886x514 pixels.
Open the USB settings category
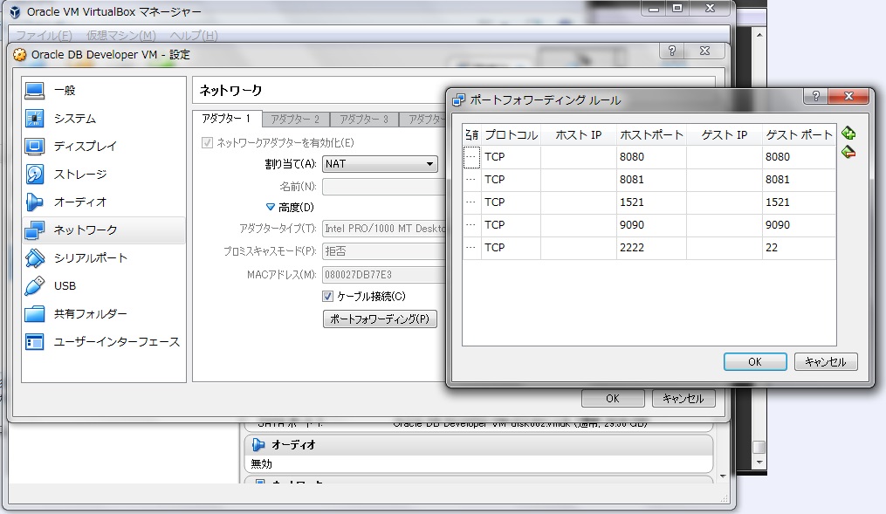click(104, 286)
